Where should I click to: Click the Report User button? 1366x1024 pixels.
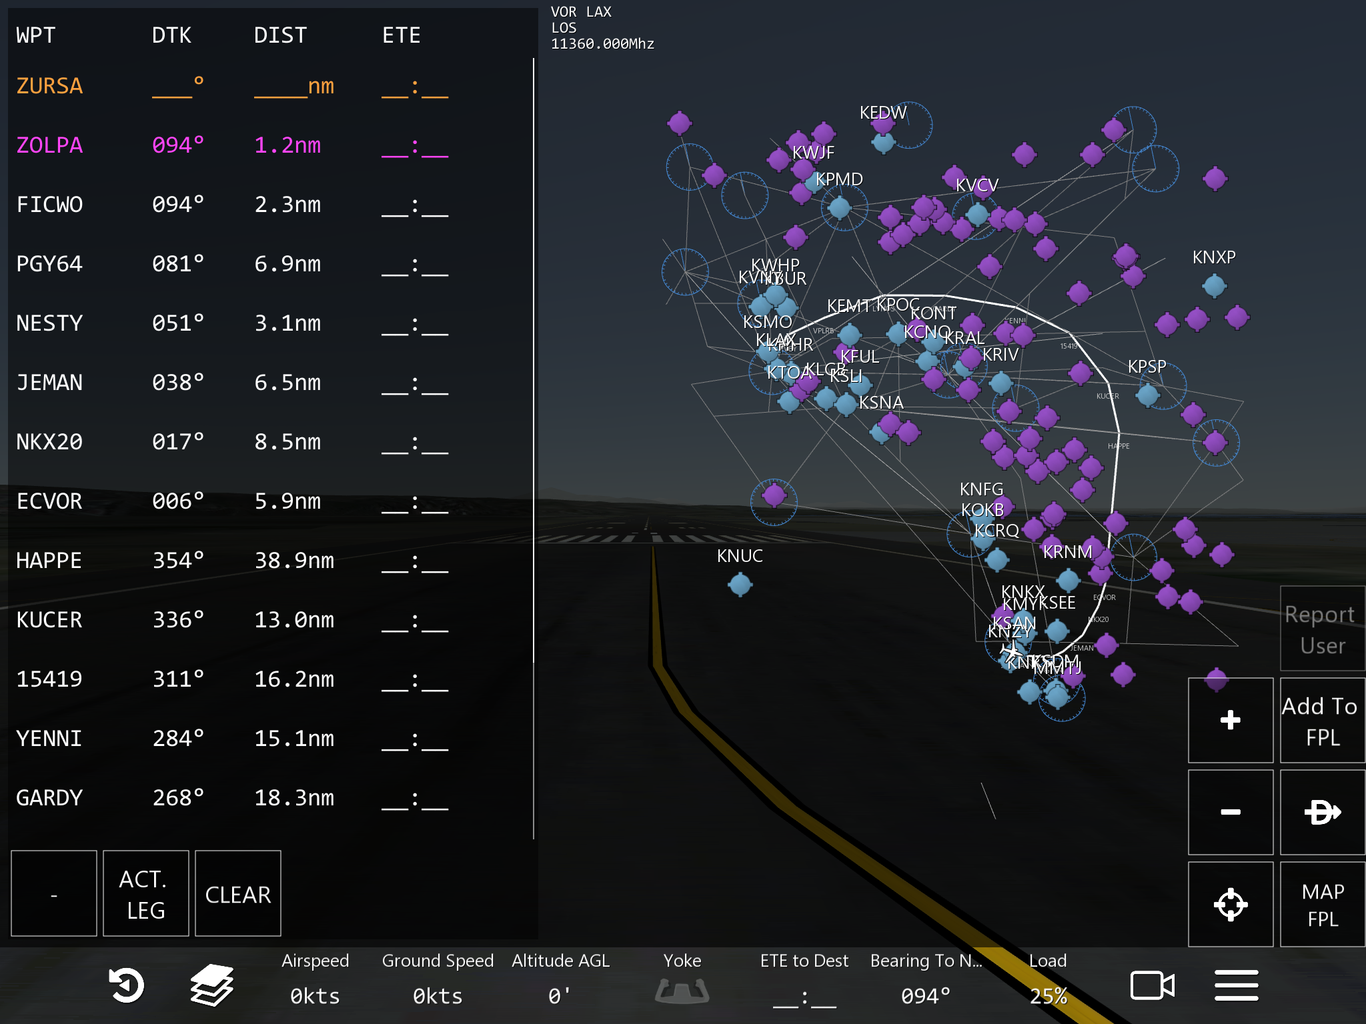[1322, 629]
